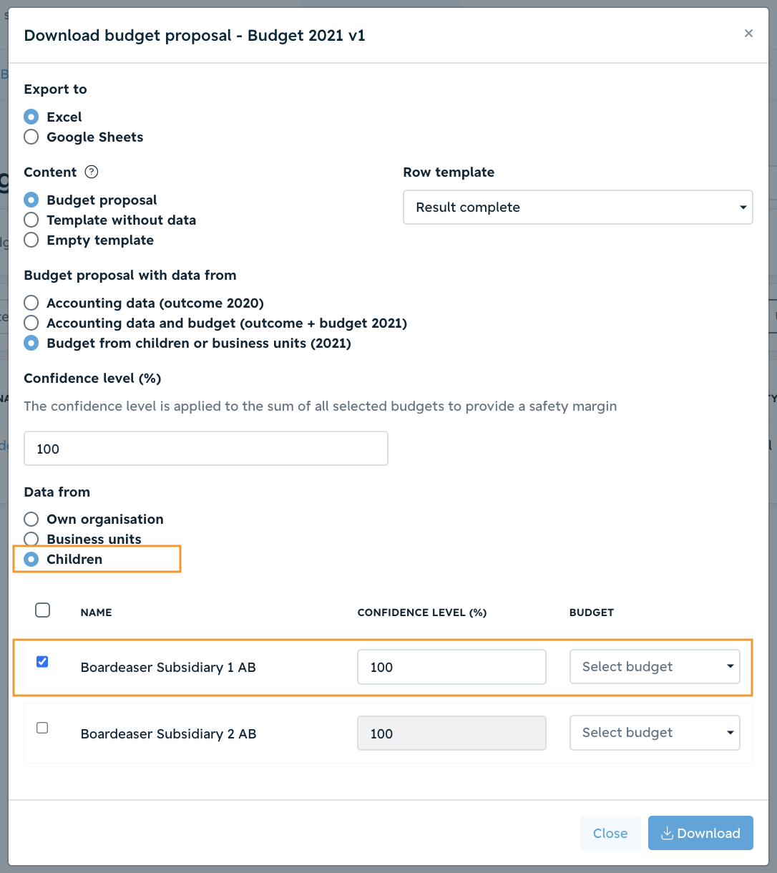Select Business units data source
This screenshot has height=873, width=777.
click(x=31, y=539)
